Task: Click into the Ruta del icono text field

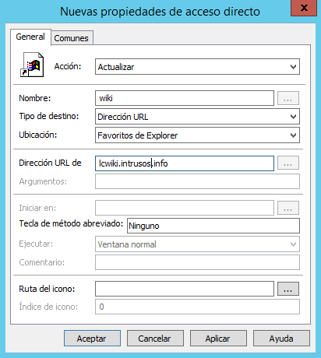Action: 185,289
